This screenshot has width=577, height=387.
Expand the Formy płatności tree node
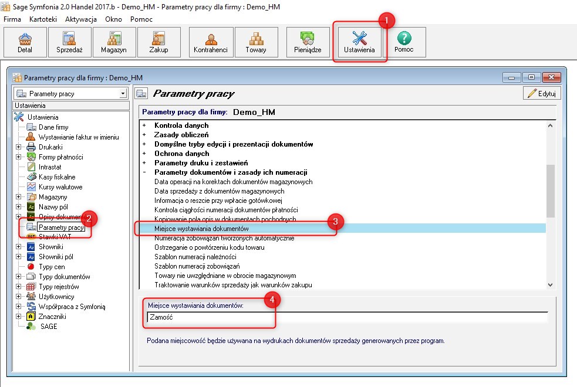[x=18, y=157]
